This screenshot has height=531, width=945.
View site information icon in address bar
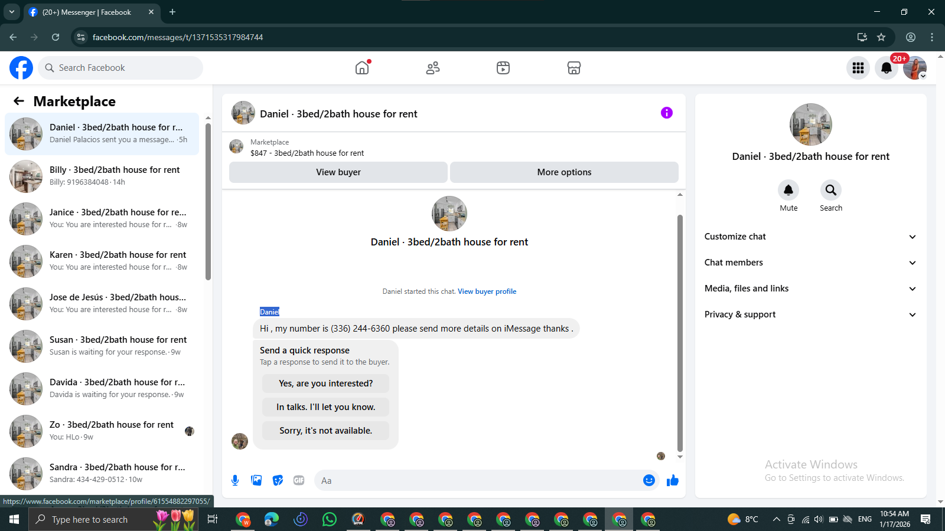81,37
